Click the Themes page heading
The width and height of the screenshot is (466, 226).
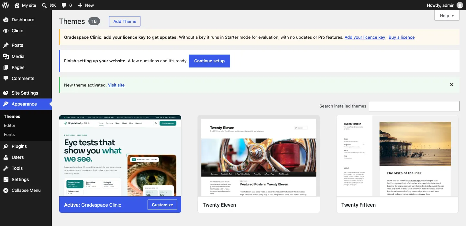[x=72, y=21]
